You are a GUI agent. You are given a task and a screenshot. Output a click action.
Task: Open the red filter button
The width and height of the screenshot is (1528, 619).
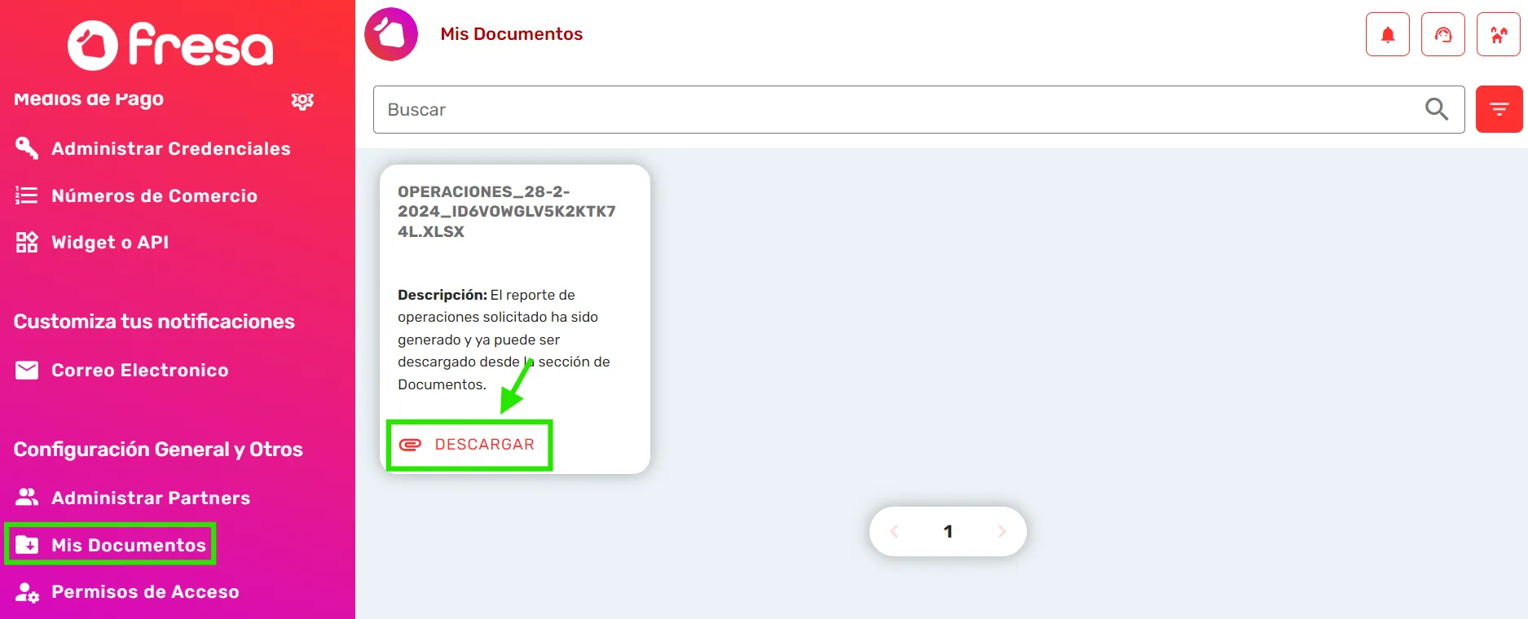coord(1499,109)
